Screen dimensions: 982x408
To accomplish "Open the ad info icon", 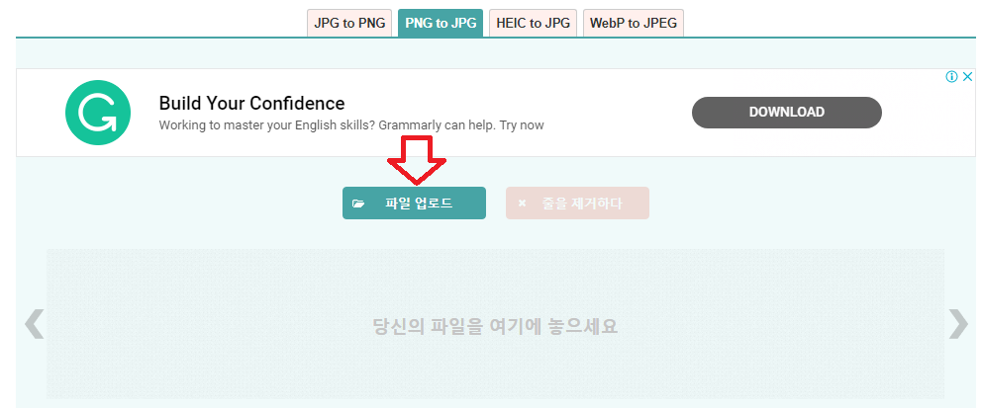I will point(952,77).
